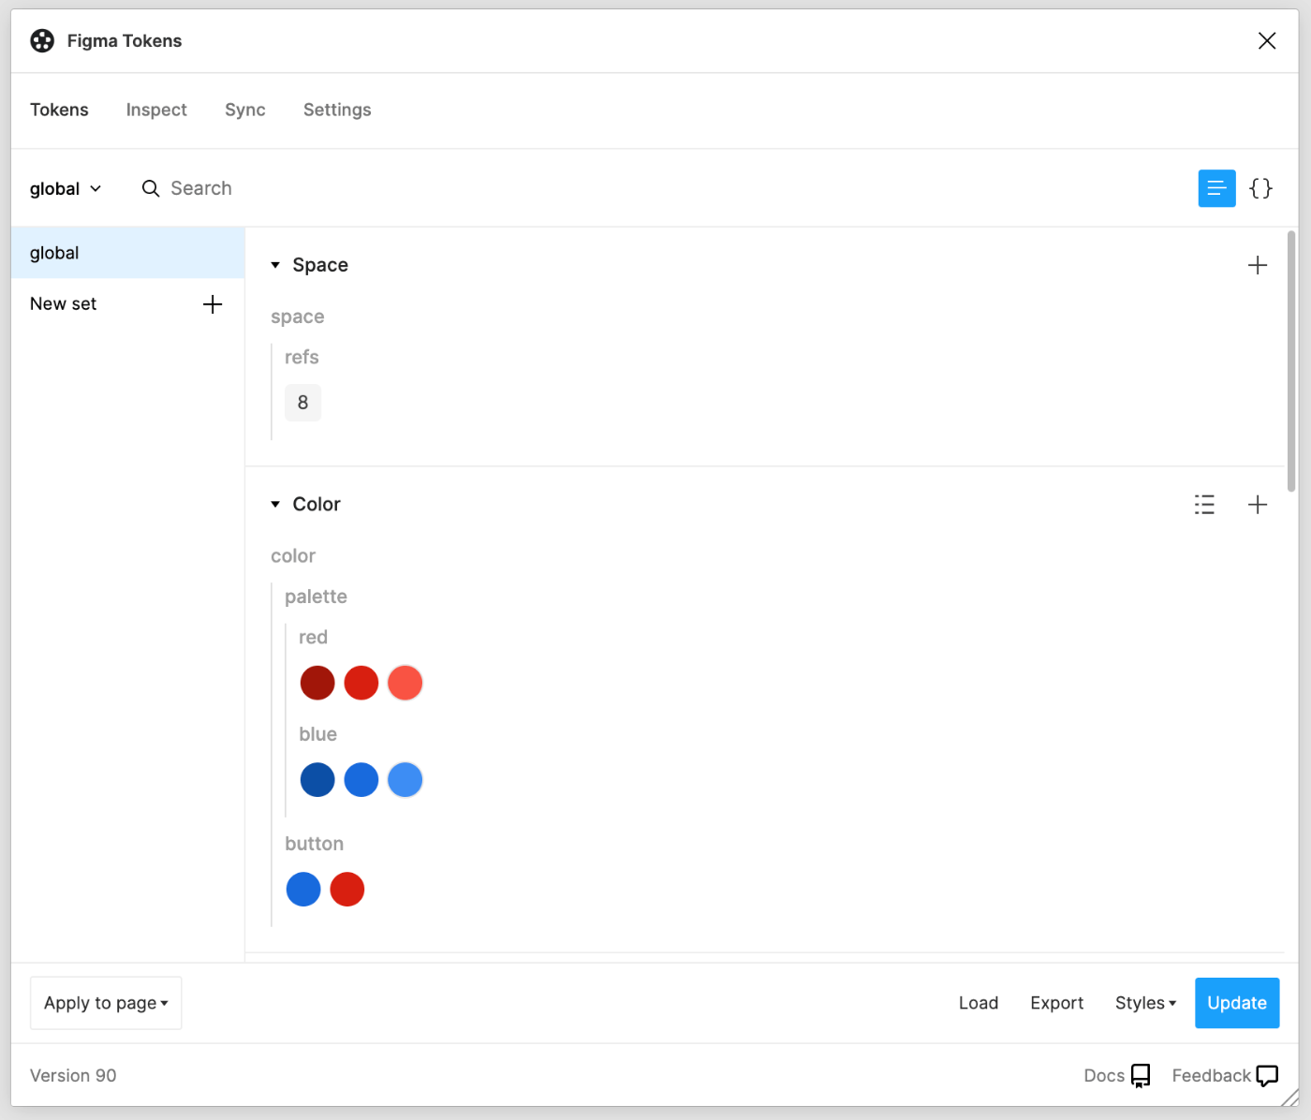Image resolution: width=1311 pixels, height=1120 pixels.
Task: Open Docs book icon
Action: (x=1141, y=1076)
